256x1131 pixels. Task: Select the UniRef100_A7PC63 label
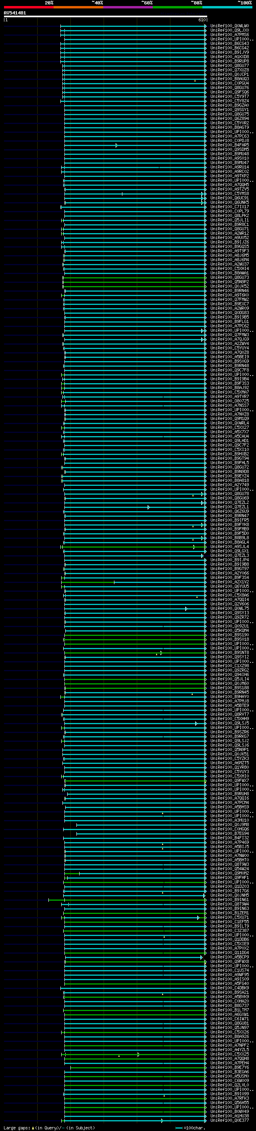pyautogui.click(x=230, y=136)
